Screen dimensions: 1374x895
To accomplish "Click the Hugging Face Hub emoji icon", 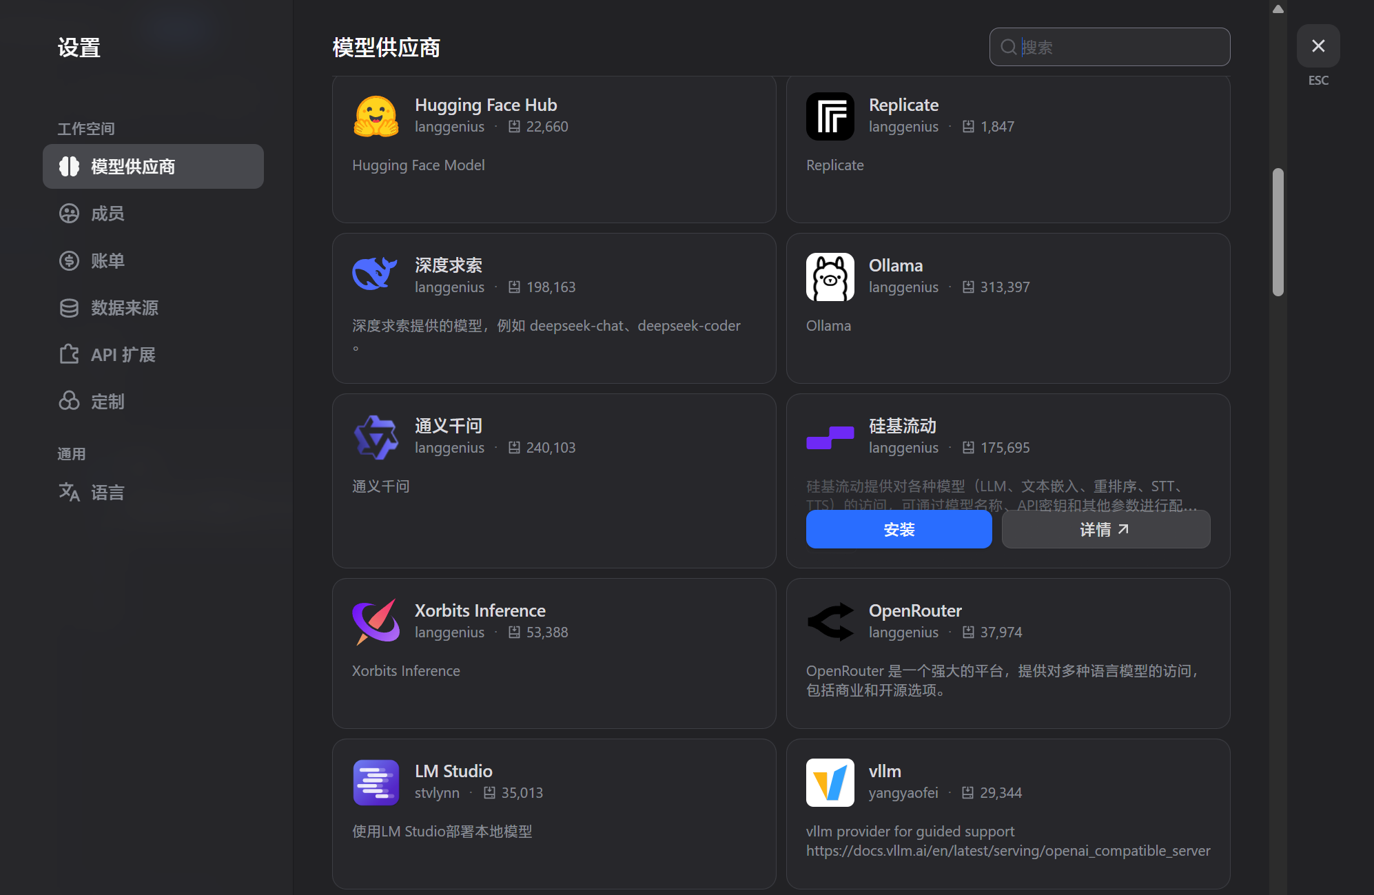I will pyautogui.click(x=376, y=116).
